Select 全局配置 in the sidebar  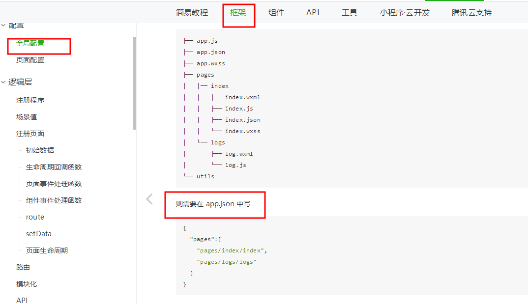pyautogui.click(x=30, y=43)
